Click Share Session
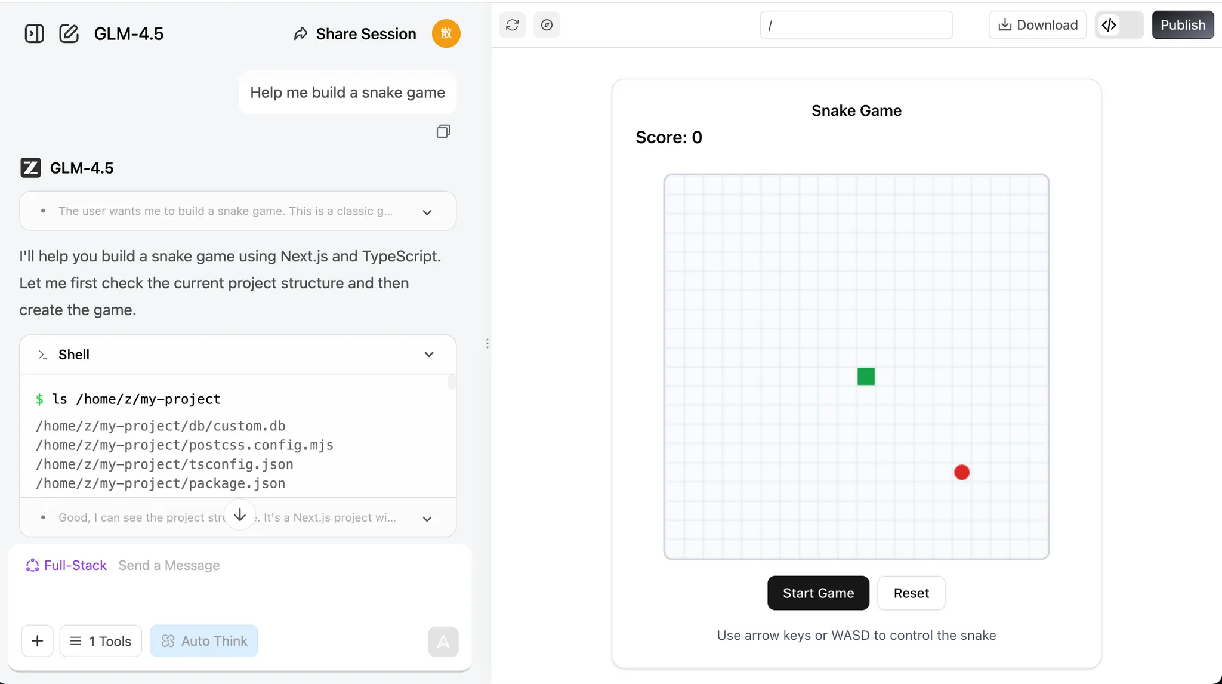The image size is (1222, 684). click(x=355, y=34)
